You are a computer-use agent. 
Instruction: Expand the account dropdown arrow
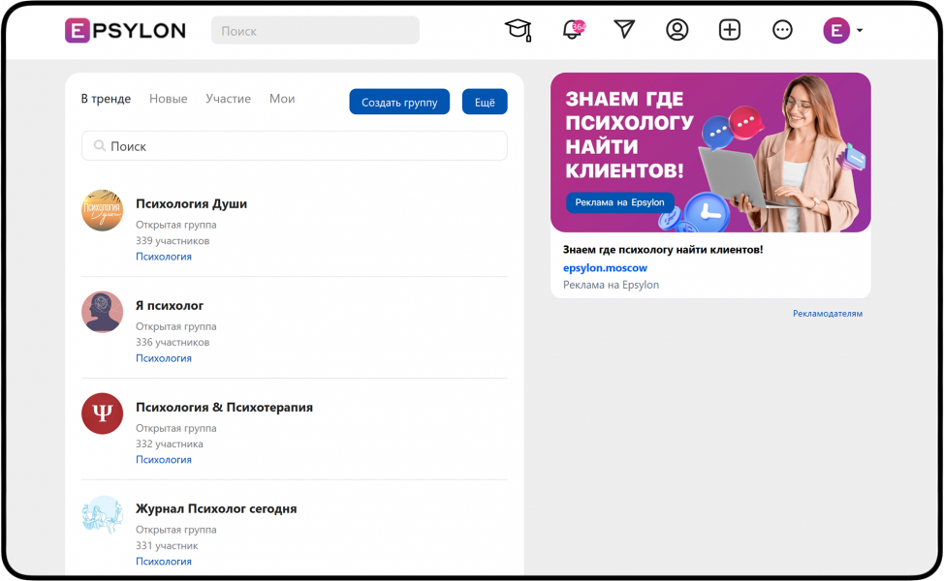[x=860, y=30]
